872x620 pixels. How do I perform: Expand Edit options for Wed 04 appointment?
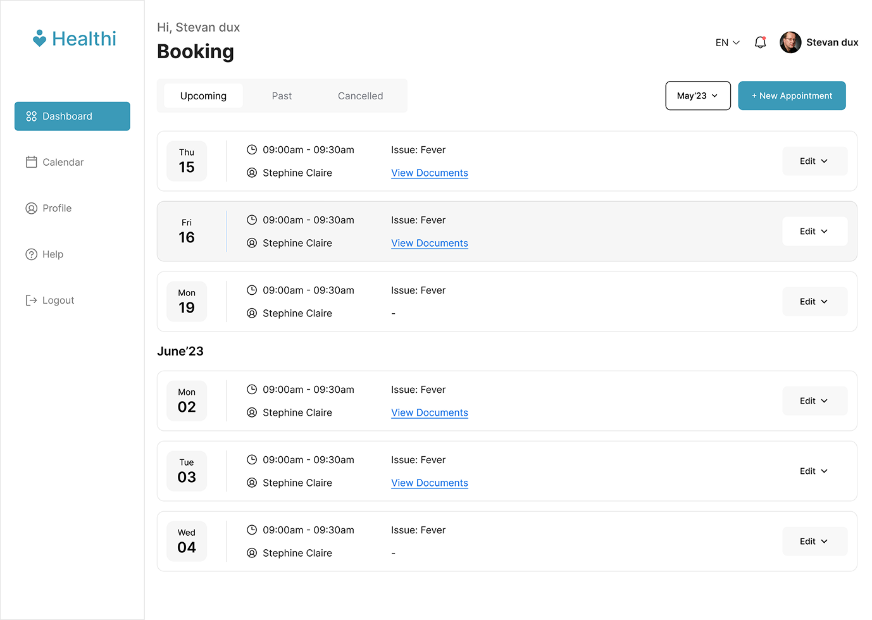tap(814, 542)
